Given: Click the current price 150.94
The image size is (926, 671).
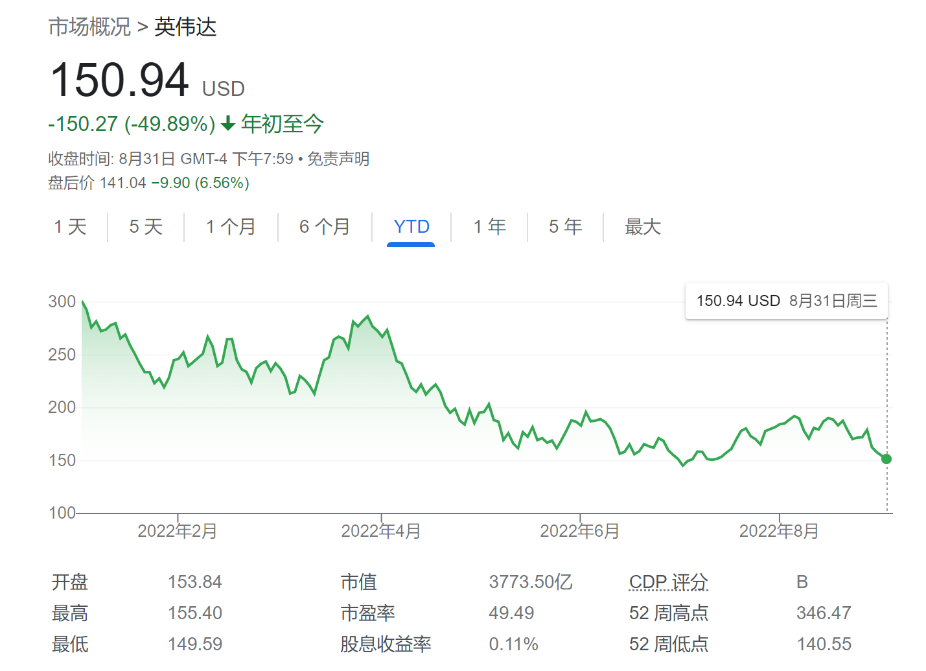Looking at the screenshot, I should pos(120,80).
